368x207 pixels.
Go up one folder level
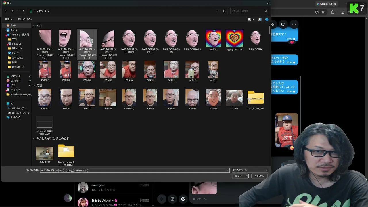24,11
